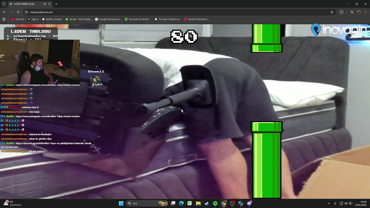The width and height of the screenshot is (370, 208).
Task: Open the Grounds for Revoki... bookmark
Action: 138,19
